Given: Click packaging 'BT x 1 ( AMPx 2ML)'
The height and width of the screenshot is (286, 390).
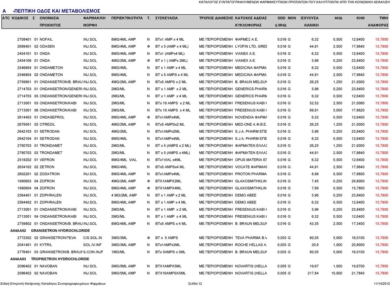Looking at the screenshot, I should point(171,61).
